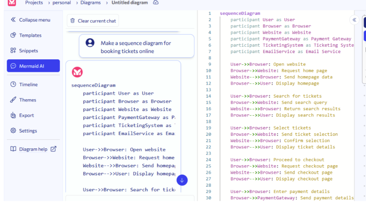366x208 pixels.
Task: Click 'User->>Browser: Select tickets' line
Action: click(271, 128)
